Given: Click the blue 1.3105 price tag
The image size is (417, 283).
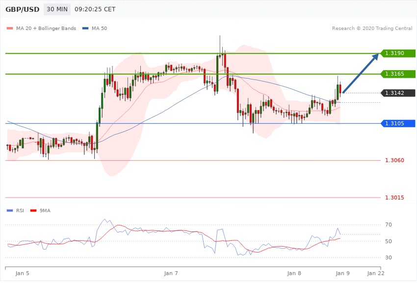Looking at the screenshot, I should click(x=397, y=123).
